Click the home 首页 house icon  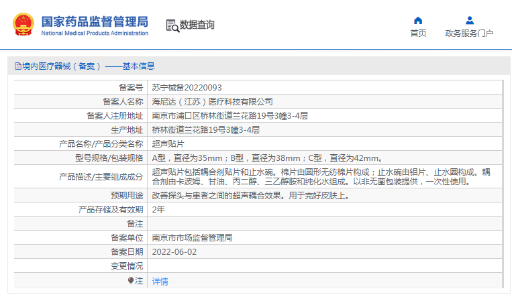(x=418, y=21)
